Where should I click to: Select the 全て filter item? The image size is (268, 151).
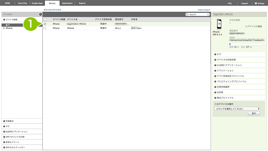click(8, 25)
